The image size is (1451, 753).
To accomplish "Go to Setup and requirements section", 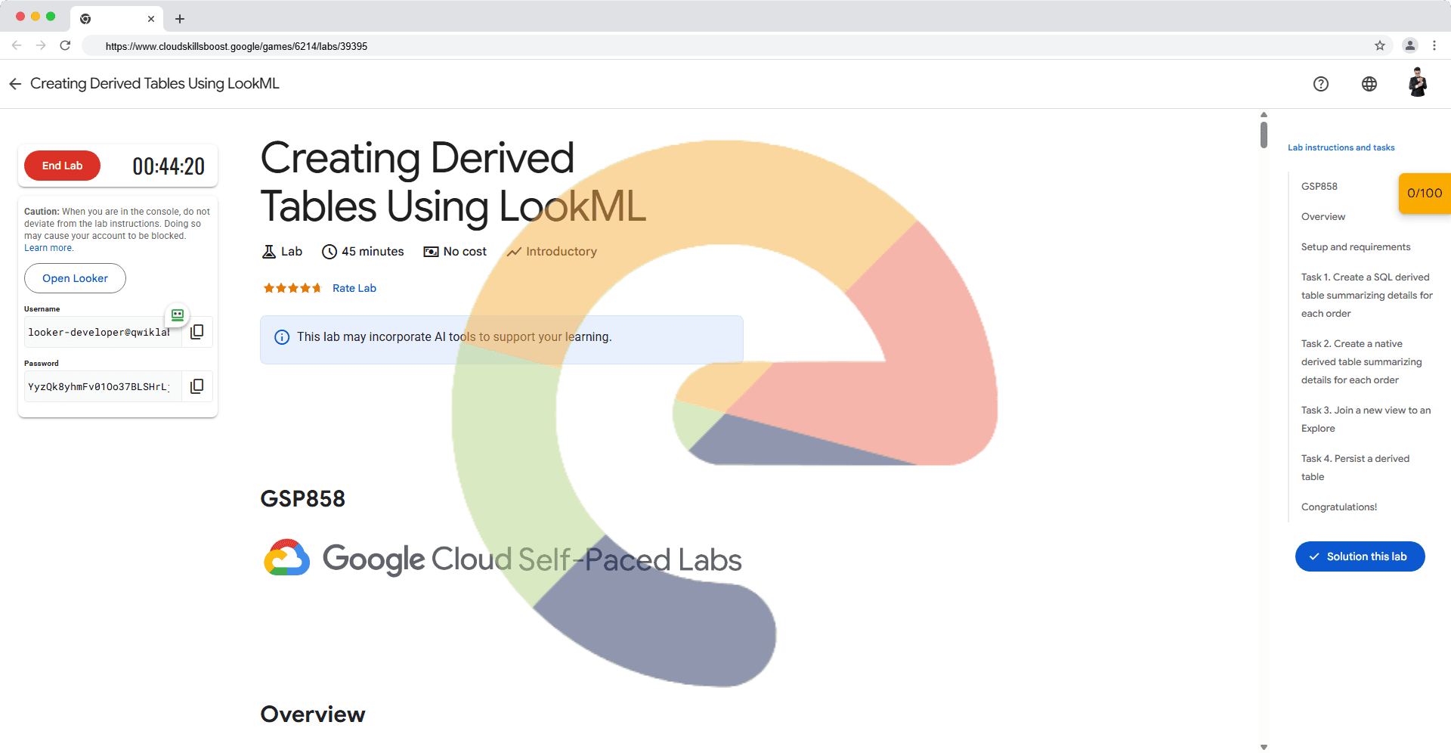I will [1355, 247].
